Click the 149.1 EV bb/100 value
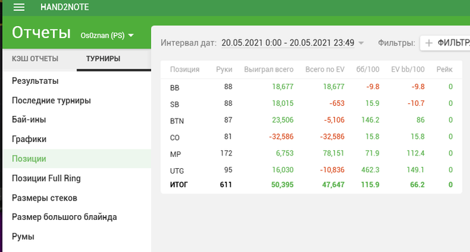The image size is (470, 252). tap(416, 170)
